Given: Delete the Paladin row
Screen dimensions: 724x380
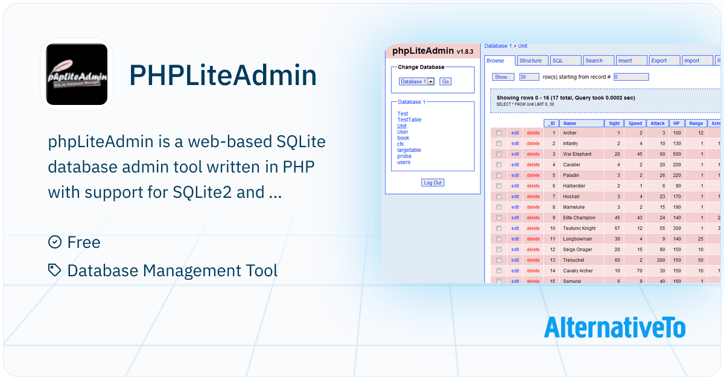Looking at the screenshot, I should pos(533,175).
